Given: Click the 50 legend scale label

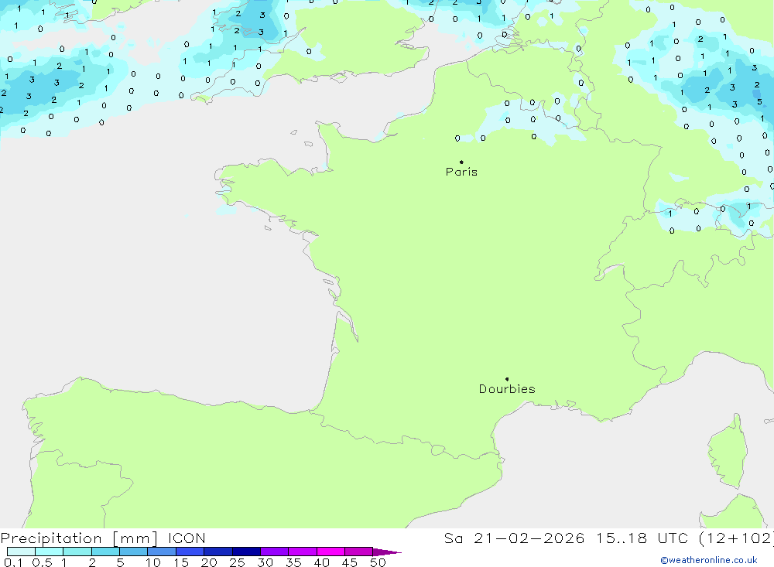Looking at the screenshot, I should (378, 562).
